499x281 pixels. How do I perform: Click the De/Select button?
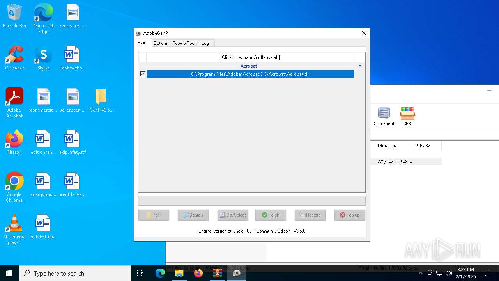233,215
